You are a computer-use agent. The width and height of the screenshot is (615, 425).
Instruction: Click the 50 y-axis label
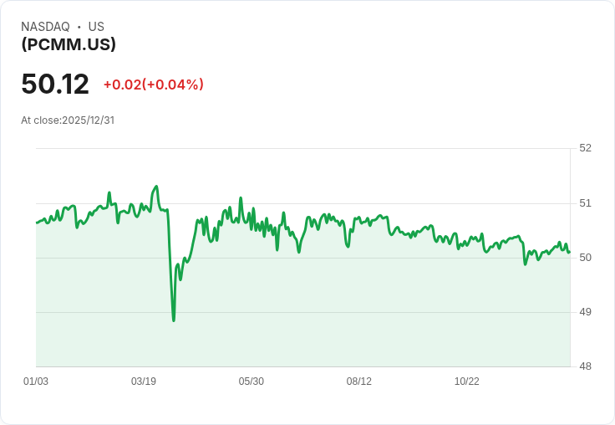coord(585,257)
